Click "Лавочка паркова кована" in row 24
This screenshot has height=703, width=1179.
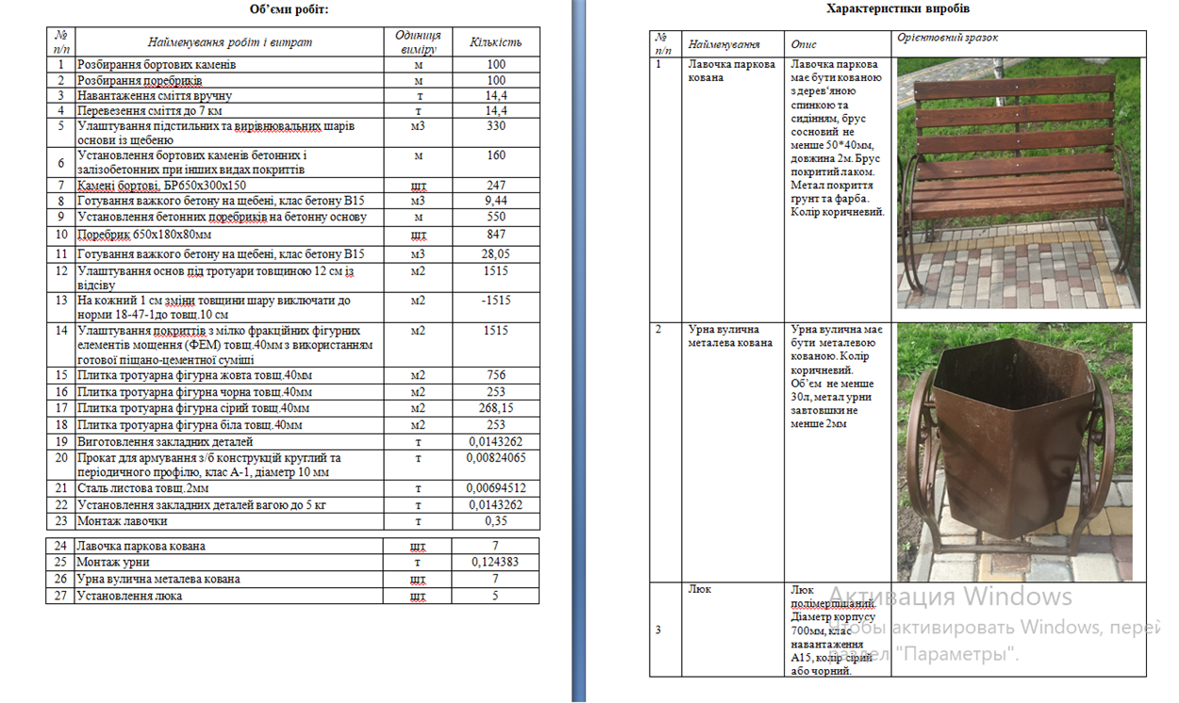tap(141, 546)
